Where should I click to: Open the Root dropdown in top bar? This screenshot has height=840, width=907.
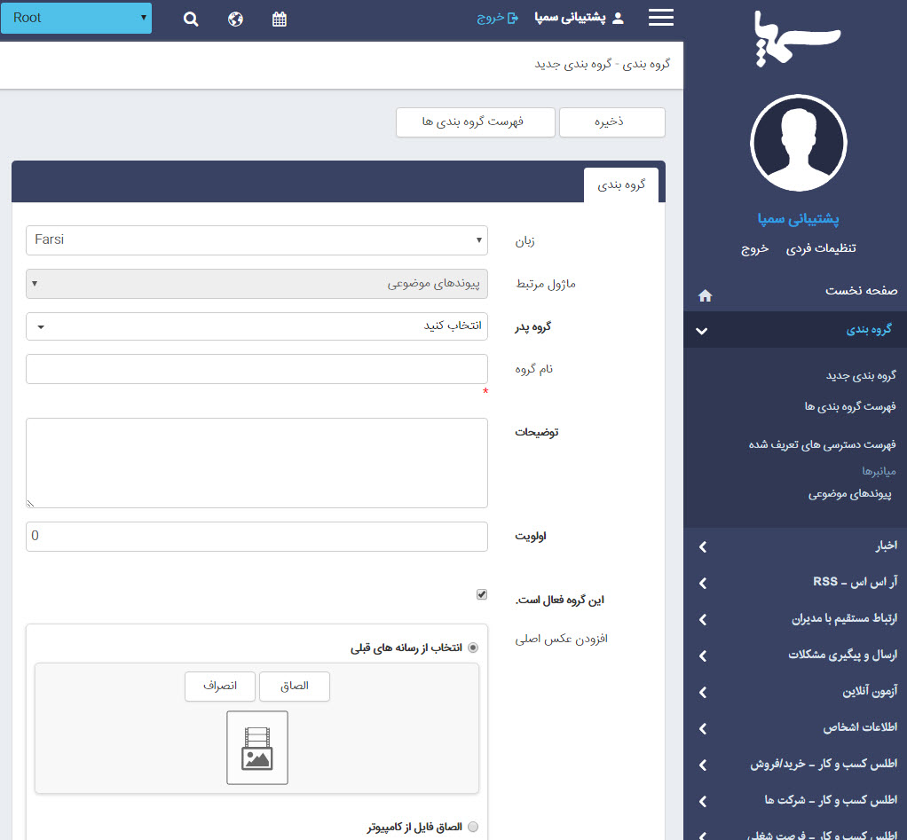point(76,18)
